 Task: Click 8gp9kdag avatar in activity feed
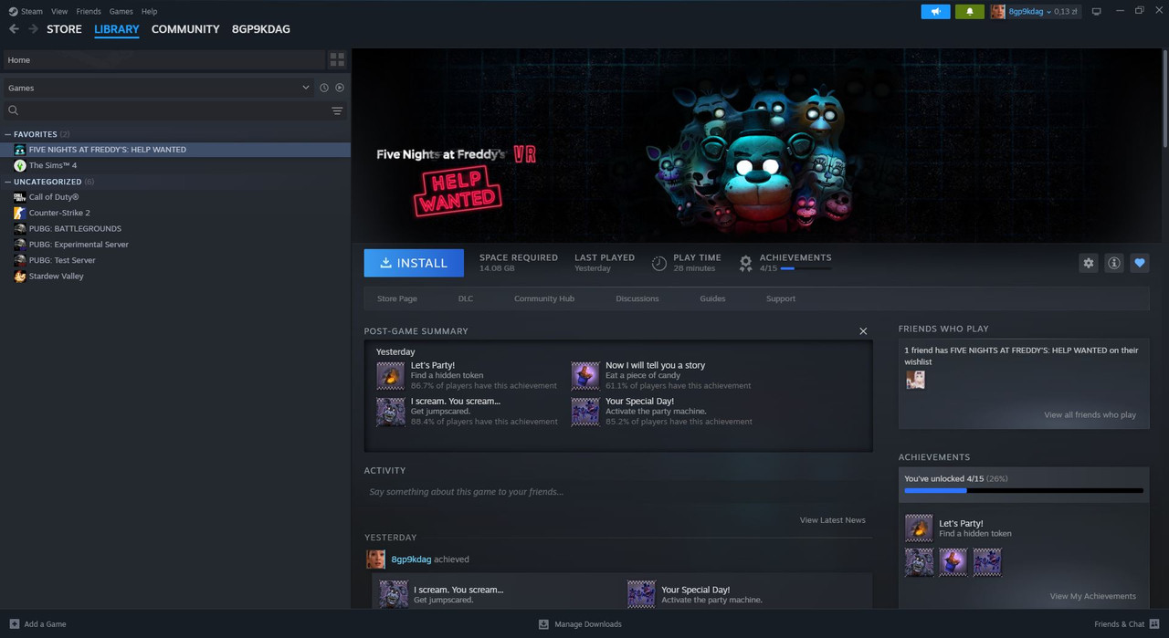tap(375, 559)
